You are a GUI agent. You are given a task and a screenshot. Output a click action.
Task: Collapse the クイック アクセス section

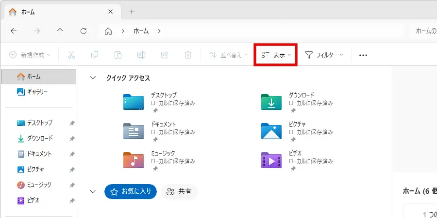point(93,78)
